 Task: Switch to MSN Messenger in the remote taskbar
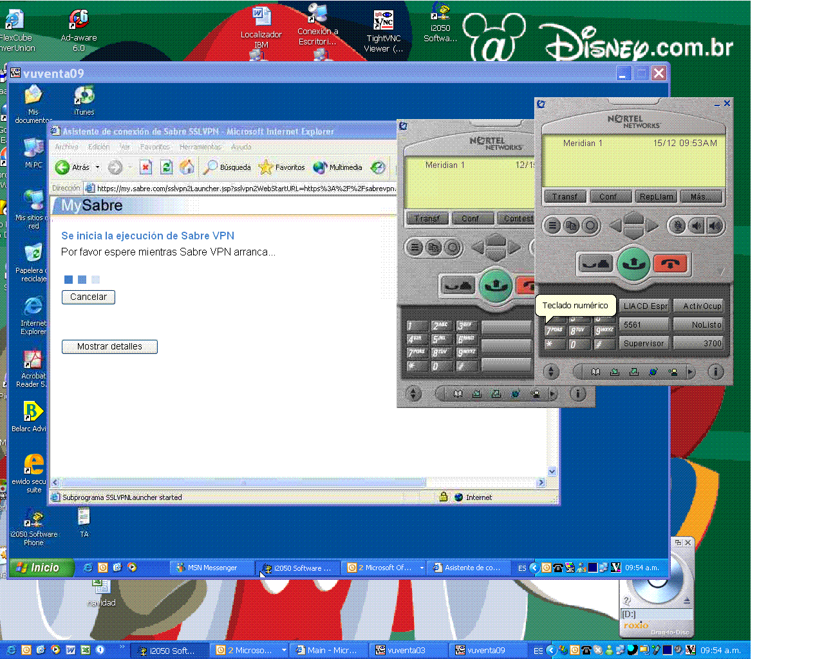(212, 568)
